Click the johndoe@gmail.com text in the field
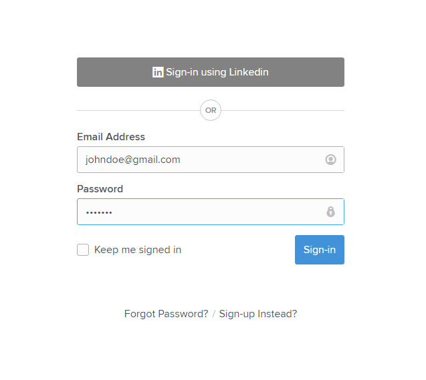This screenshot has width=426, height=380. (132, 160)
